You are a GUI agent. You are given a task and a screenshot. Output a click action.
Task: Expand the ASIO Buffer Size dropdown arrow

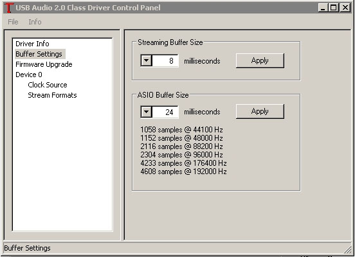coord(147,112)
